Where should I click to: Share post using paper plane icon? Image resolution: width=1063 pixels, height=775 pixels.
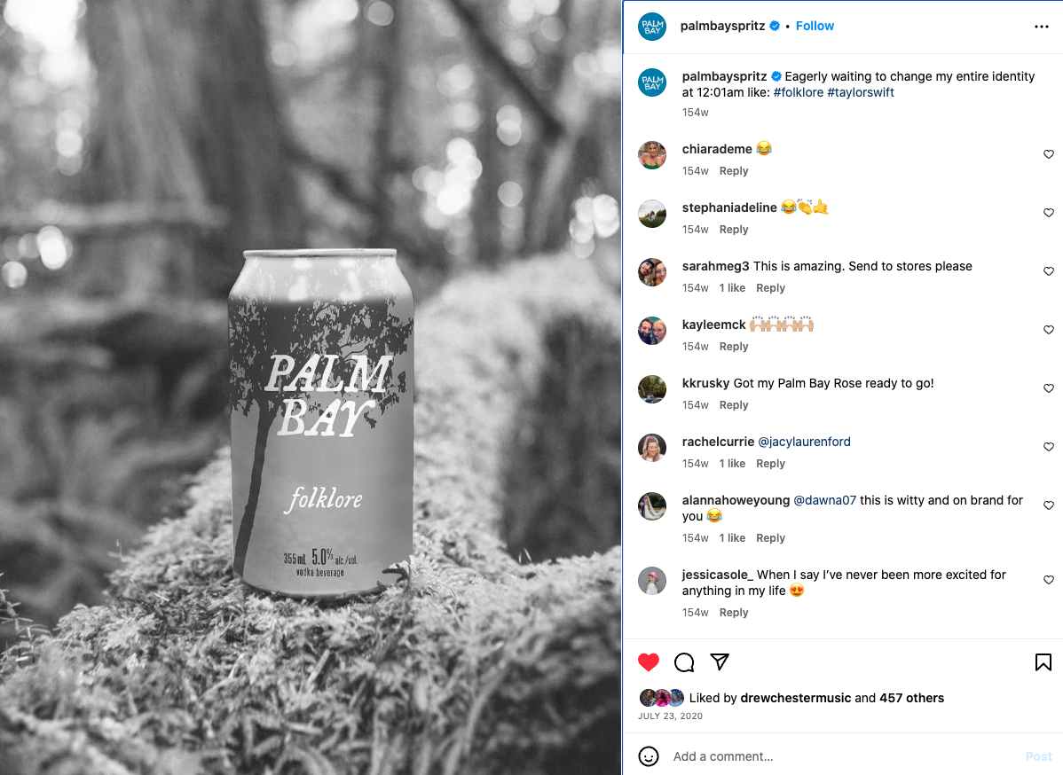pyautogui.click(x=720, y=661)
